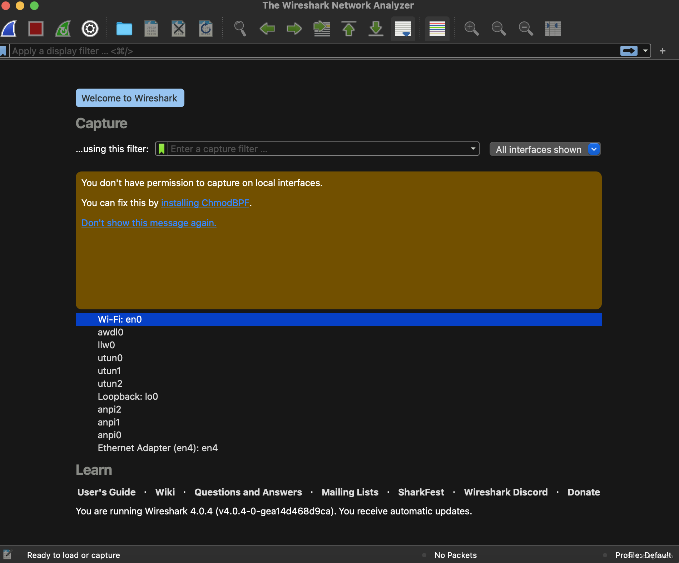This screenshot has width=679, height=563.
Task: Open installing ChmodBPF link
Action: click(x=205, y=203)
